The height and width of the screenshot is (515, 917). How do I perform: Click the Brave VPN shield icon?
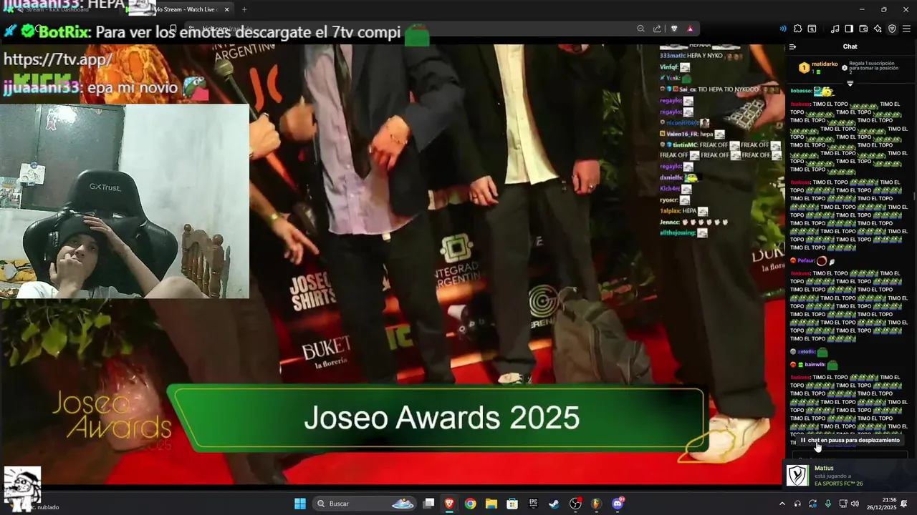click(x=892, y=29)
